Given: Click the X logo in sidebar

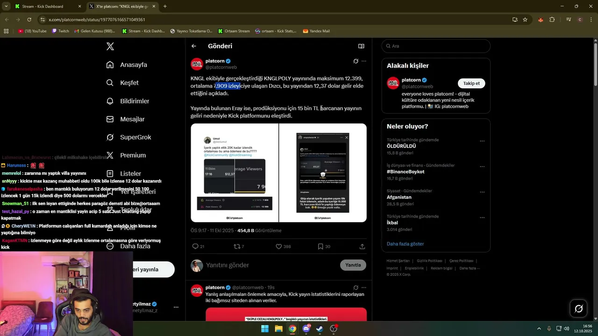Looking at the screenshot, I should (110, 46).
